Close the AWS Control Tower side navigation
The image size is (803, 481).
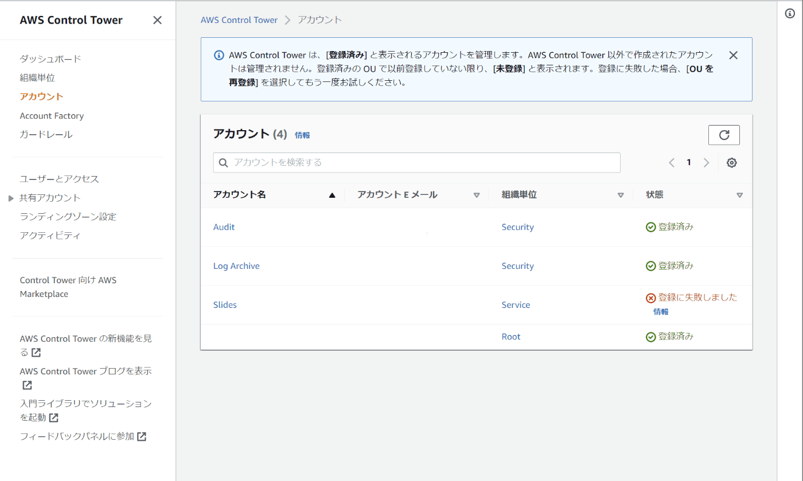(157, 20)
